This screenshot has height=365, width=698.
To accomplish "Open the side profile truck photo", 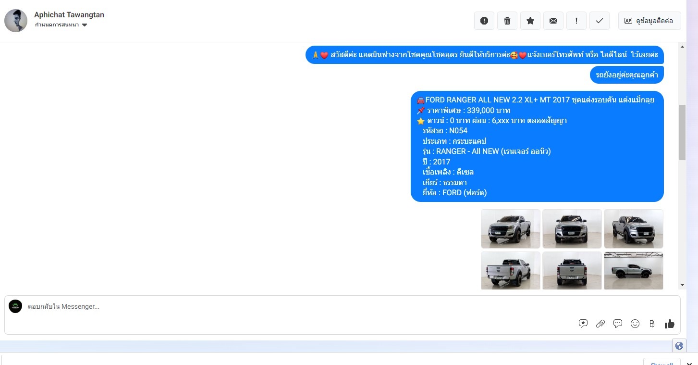I will point(634,271).
